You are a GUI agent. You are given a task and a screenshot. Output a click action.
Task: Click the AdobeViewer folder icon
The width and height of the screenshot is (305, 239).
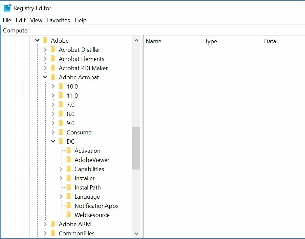[69, 160]
